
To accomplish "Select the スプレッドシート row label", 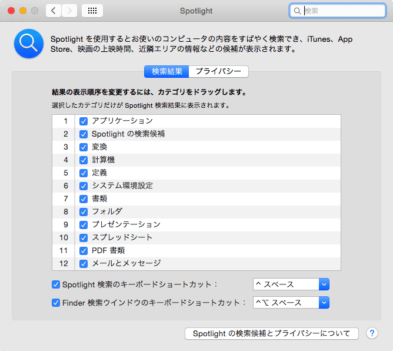I will click(x=122, y=237).
